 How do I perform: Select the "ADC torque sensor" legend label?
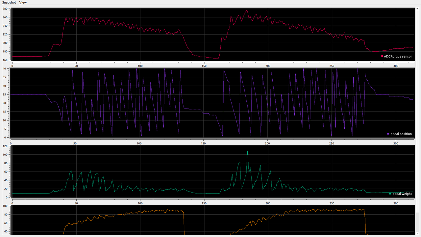pyautogui.click(x=398, y=56)
